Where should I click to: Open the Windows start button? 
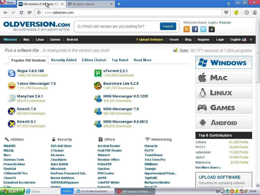tap(12, 191)
